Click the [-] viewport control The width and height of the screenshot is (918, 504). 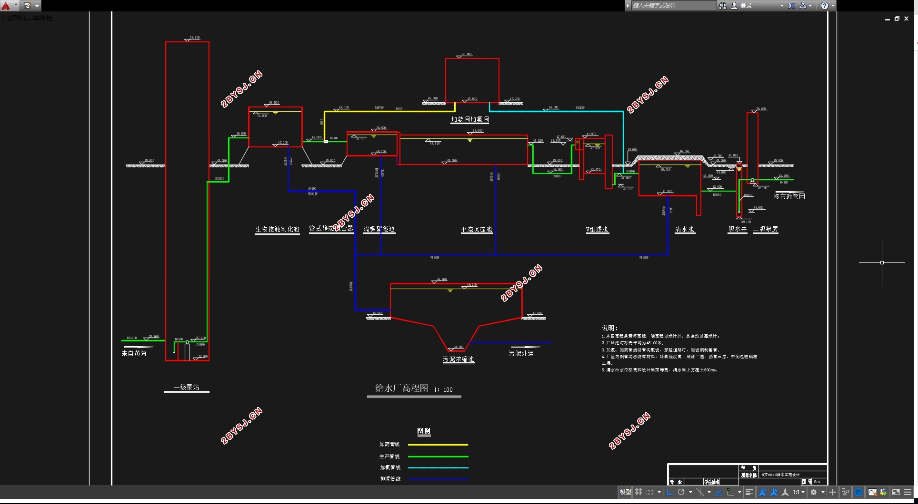[5, 18]
